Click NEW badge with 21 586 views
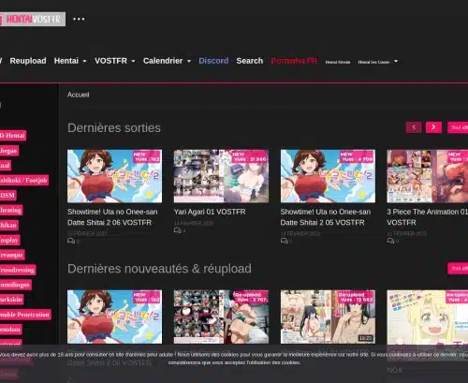This screenshot has width=468, height=383. tap(249, 156)
